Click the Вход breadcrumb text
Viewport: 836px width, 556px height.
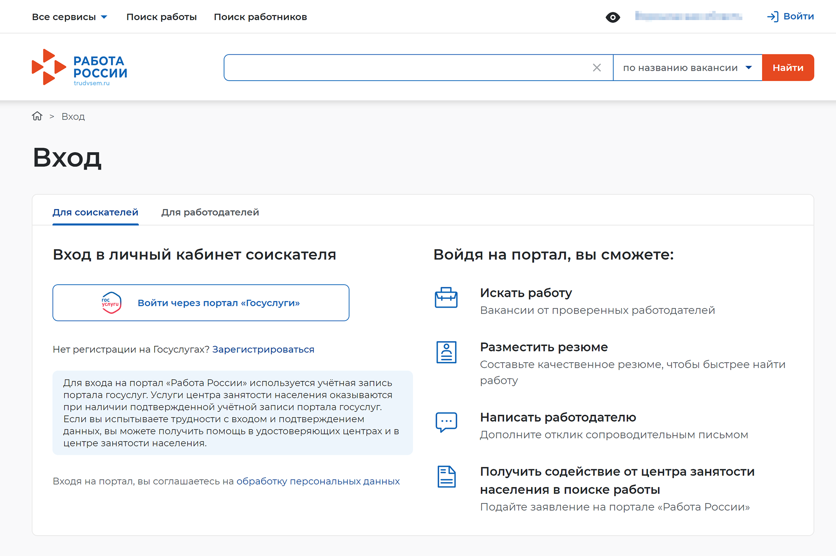pyautogui.click(x=73, y=117)
